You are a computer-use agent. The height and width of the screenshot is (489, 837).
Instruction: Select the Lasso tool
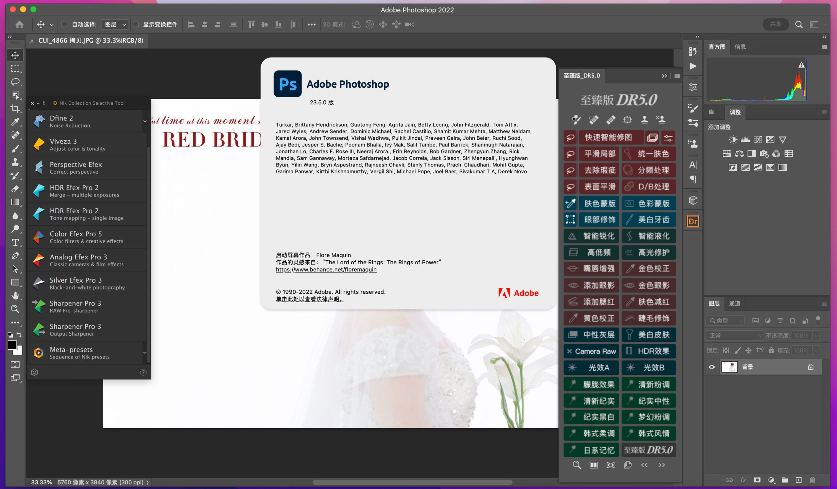[x=15, y=82]
